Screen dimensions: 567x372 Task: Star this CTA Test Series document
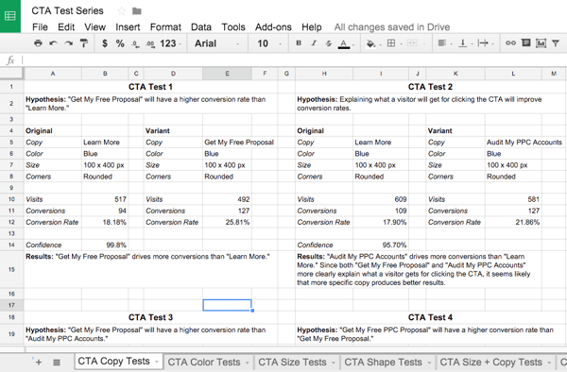tap(122, 10)
